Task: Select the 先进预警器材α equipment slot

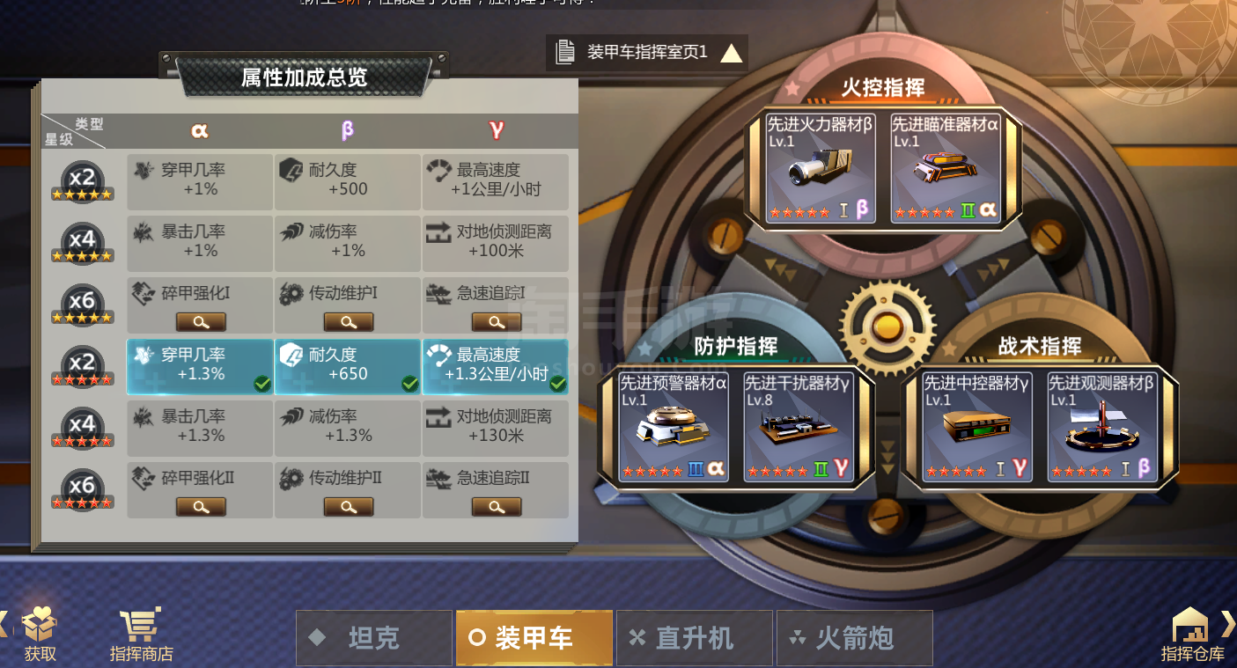Action: coord(674,427)
